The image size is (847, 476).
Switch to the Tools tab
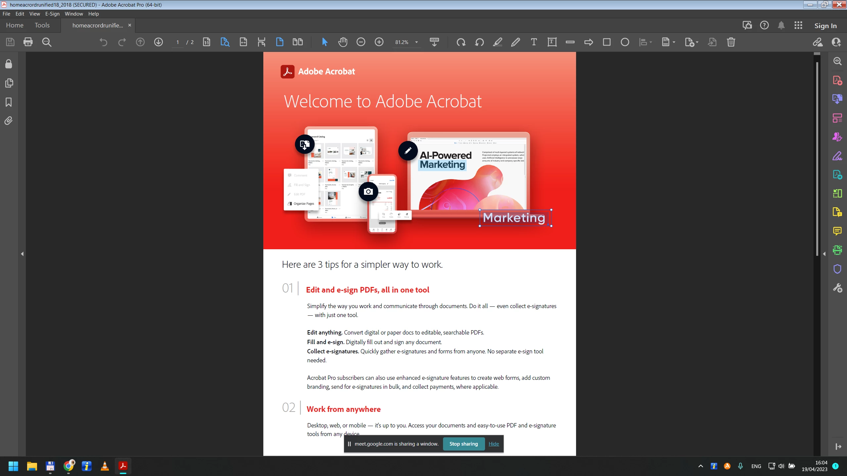(x=42, y=25)
